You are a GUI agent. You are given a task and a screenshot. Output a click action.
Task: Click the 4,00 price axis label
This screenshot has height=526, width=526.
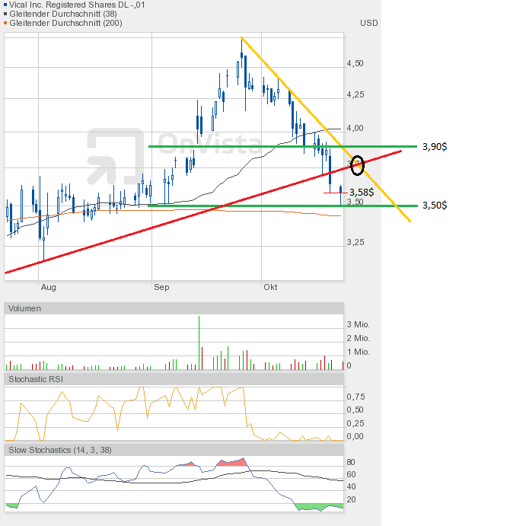pos(355,128)
